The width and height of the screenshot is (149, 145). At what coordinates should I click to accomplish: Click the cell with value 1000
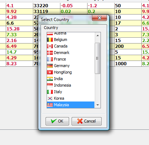(x=128, y=64)
